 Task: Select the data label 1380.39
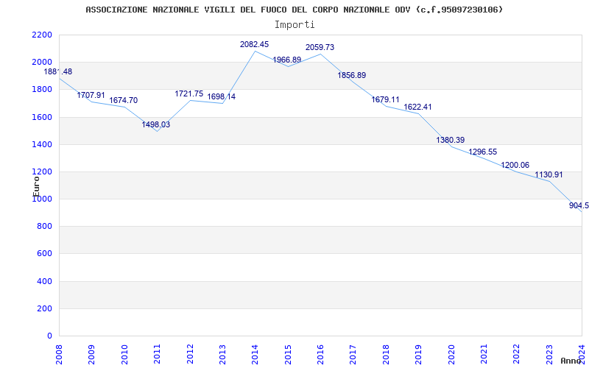pyautogui.click(x=451, y=140)
